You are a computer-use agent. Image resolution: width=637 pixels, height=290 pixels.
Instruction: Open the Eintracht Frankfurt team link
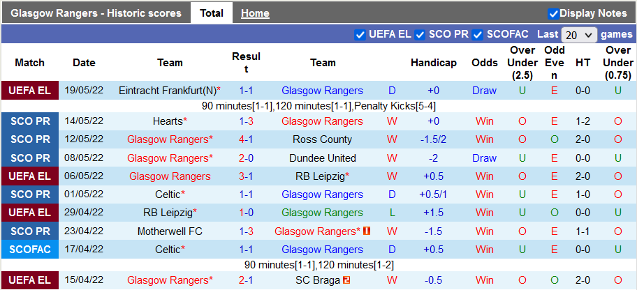[168, 91]
